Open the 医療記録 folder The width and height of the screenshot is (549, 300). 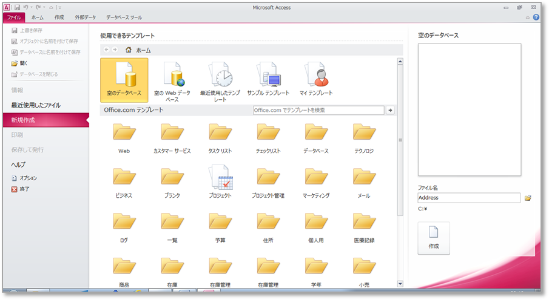(364, 227)
